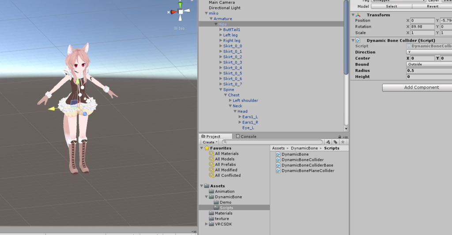
Task: Click the red X-axis cone on scene gizmo
Action: 174,12
